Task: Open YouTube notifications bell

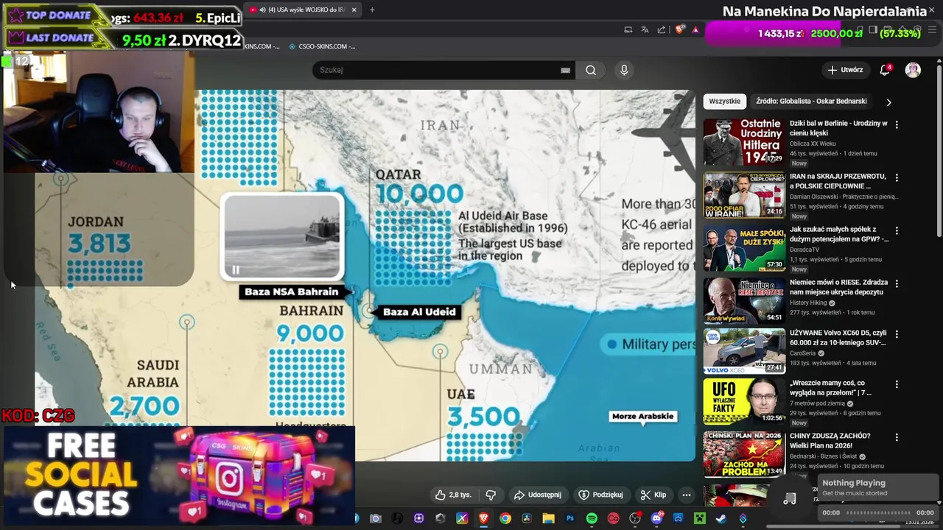Action: tap(885, 70)
